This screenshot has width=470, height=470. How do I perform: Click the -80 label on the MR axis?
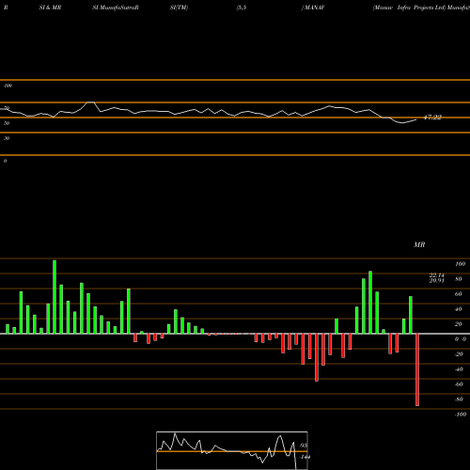click(459, 399)
